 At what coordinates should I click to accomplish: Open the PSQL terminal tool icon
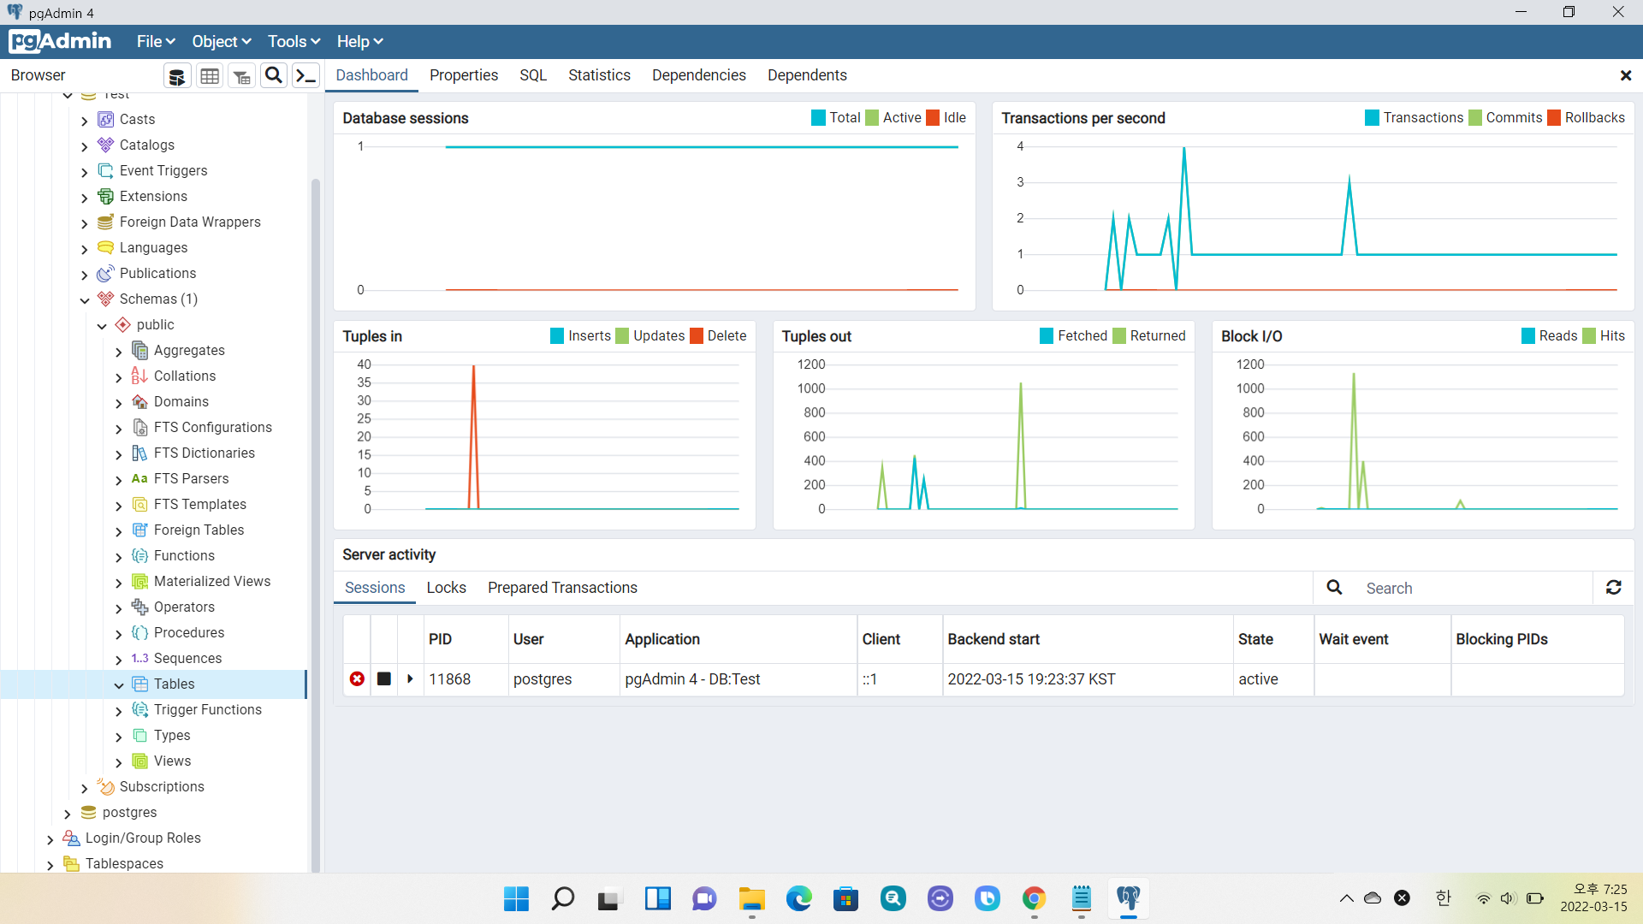click(305, 76)
